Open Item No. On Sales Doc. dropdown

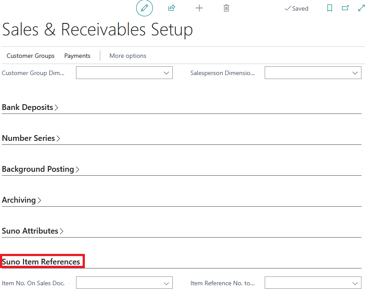point(124,283)
